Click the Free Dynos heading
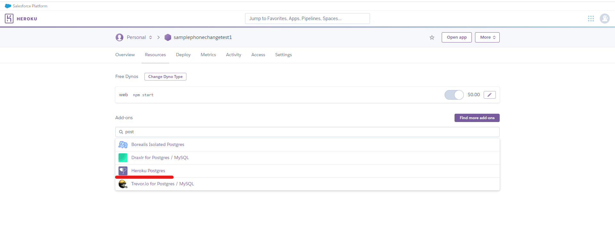 pos(127,77)
